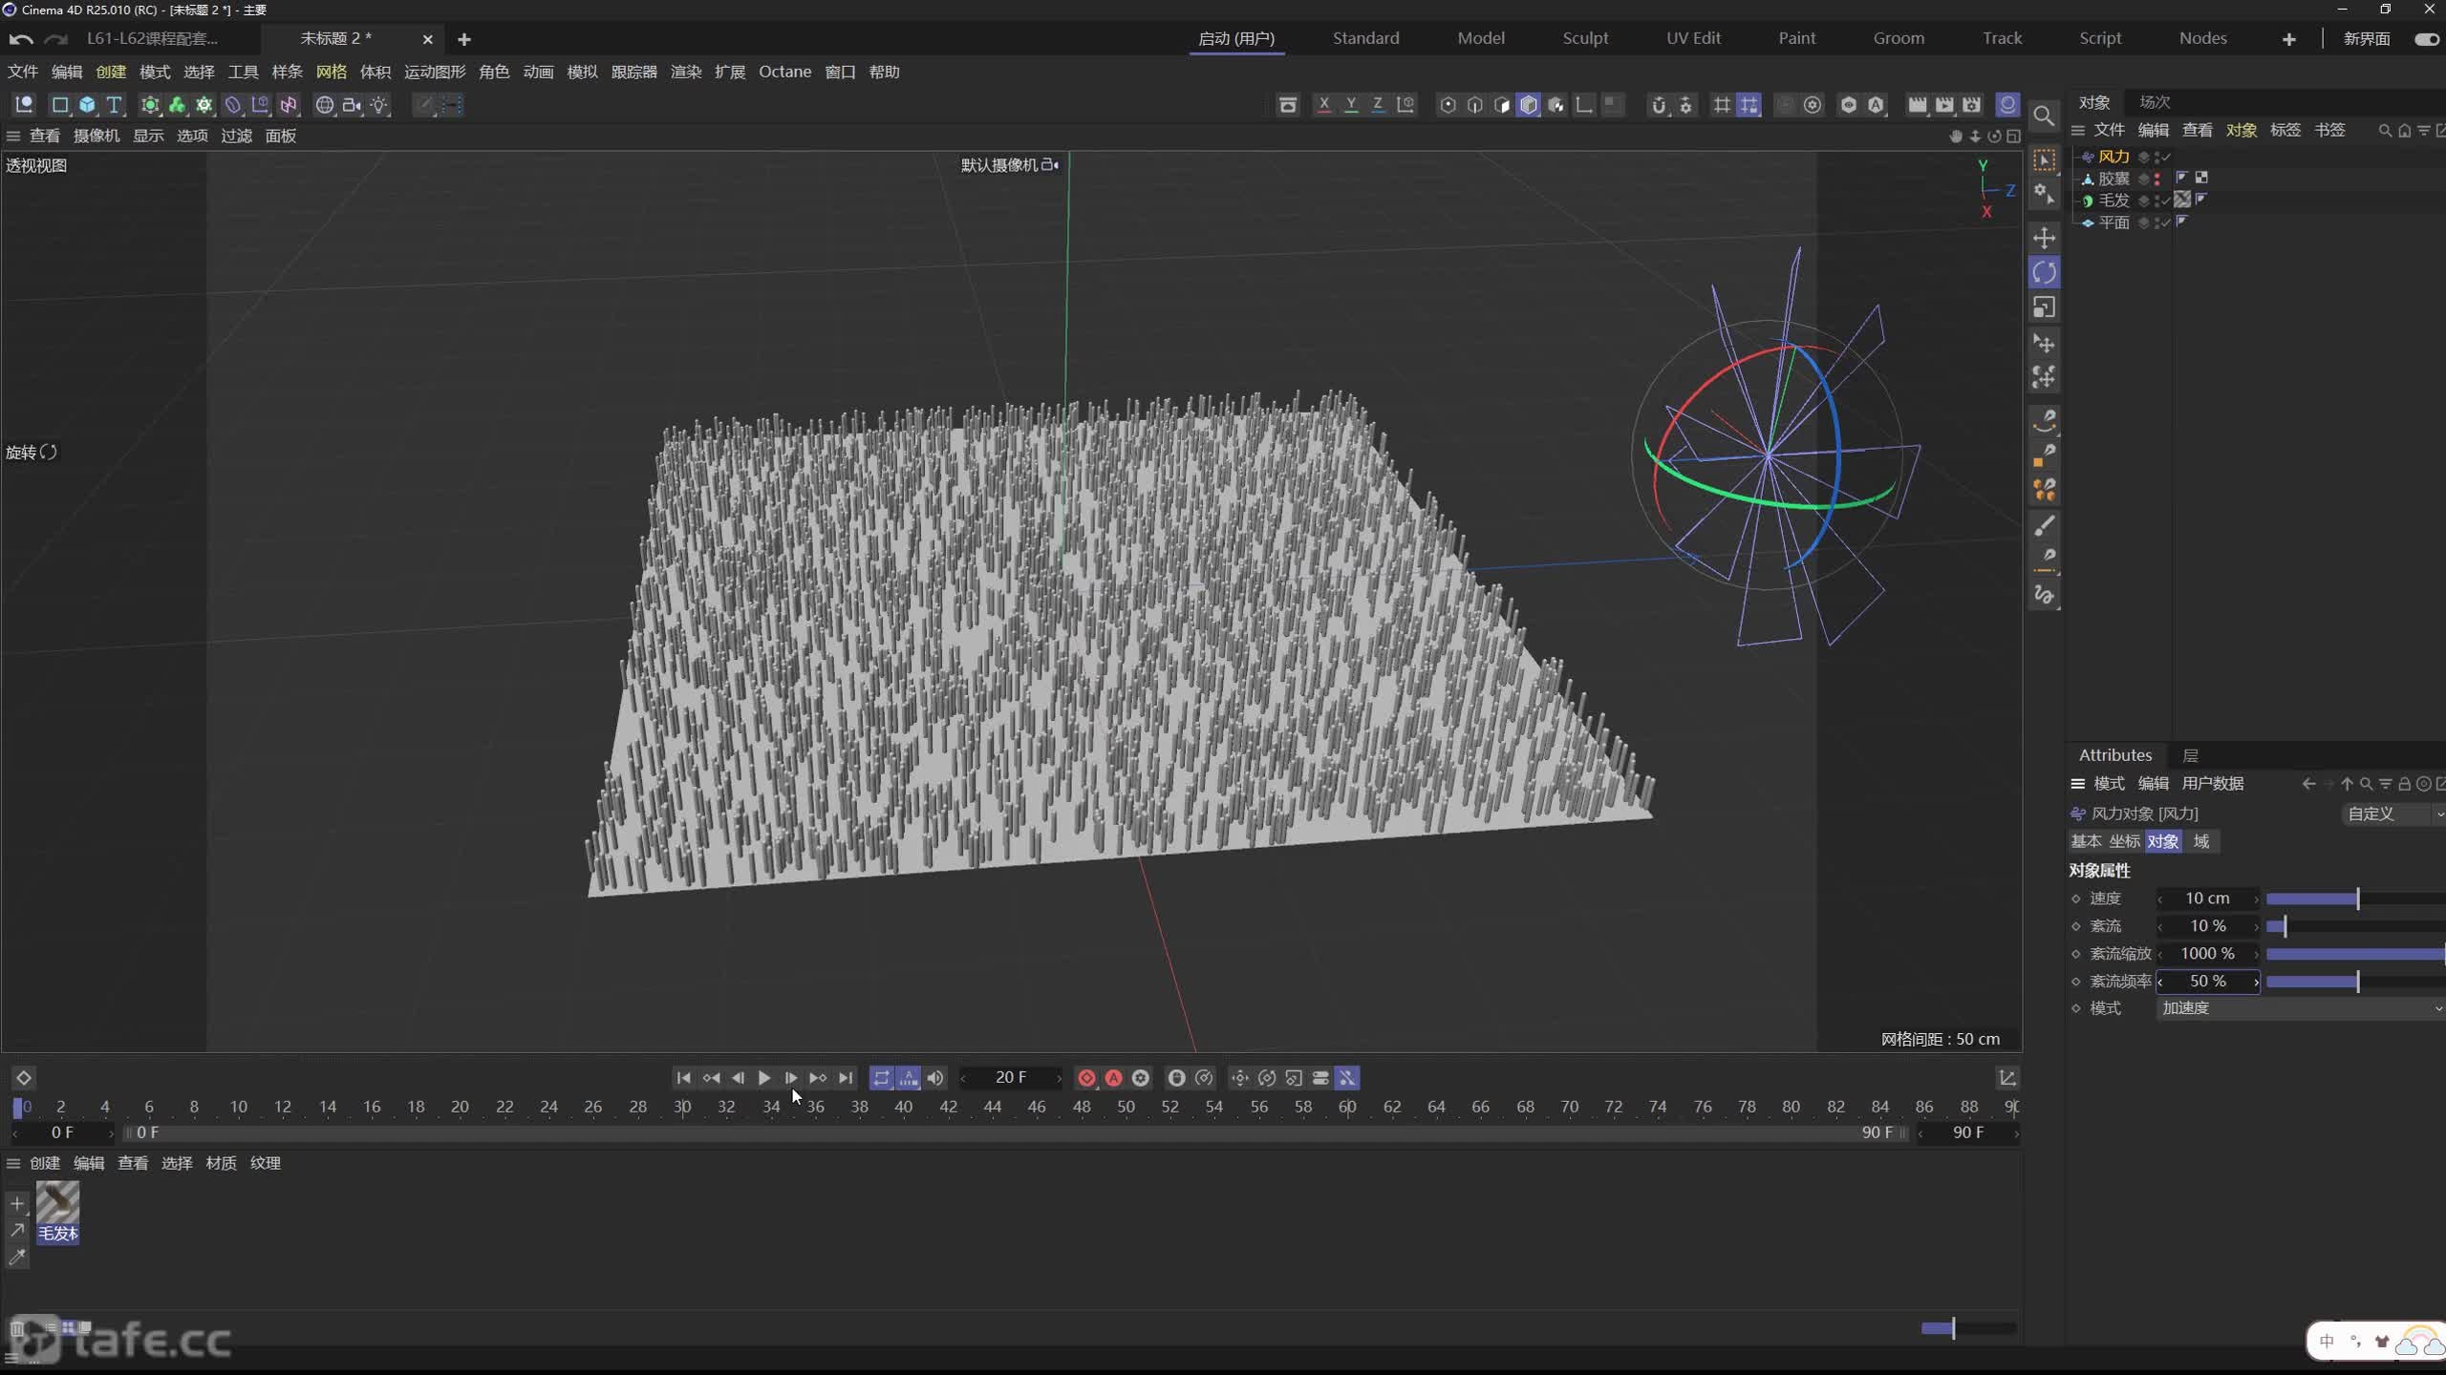Go to start of animation

[x=683, y=1078]
